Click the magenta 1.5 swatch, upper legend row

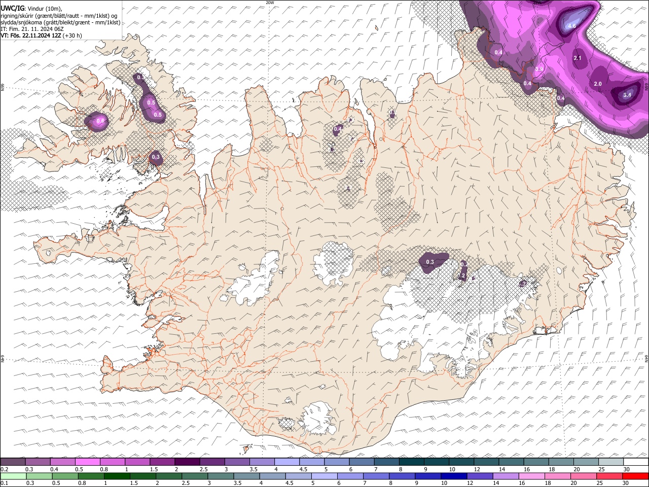[162, 462]
